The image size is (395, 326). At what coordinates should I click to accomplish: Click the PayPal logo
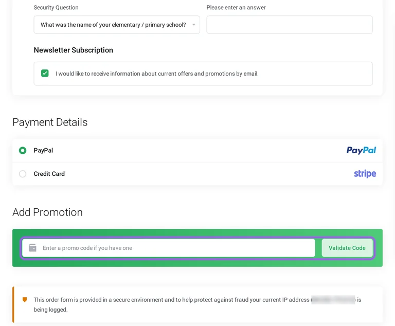[361, 151]
